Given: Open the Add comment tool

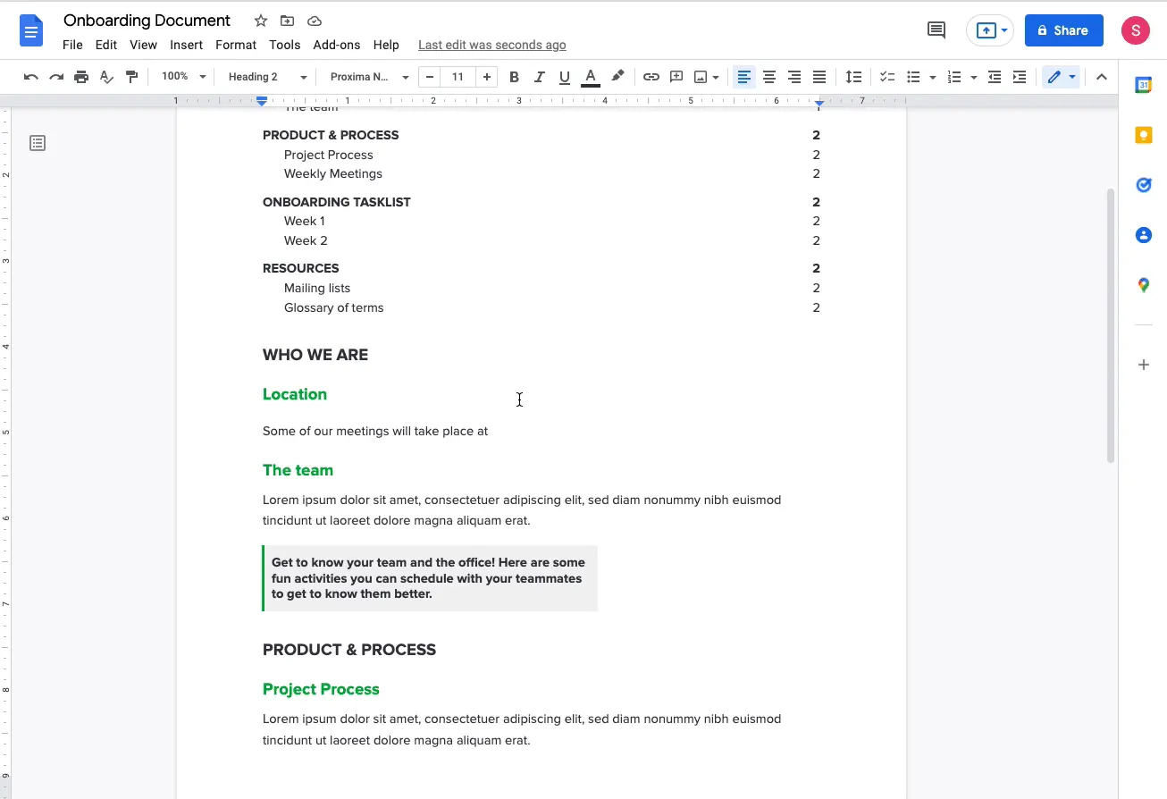Looking at the screenshot, I should [676, 77].
